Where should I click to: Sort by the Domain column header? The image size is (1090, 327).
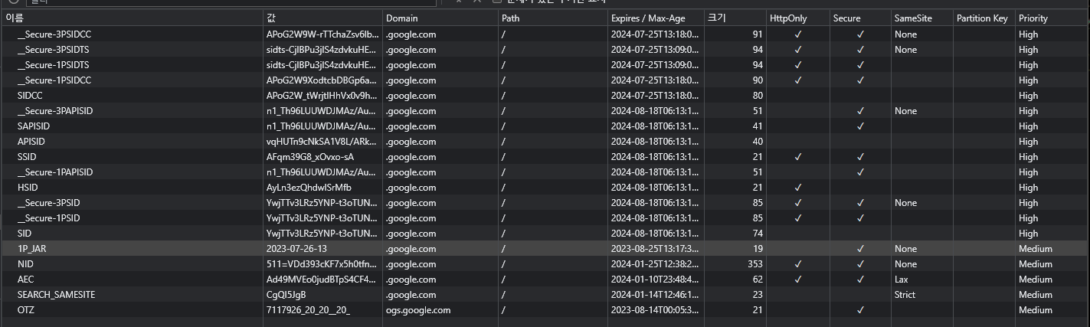pos(440,18)
